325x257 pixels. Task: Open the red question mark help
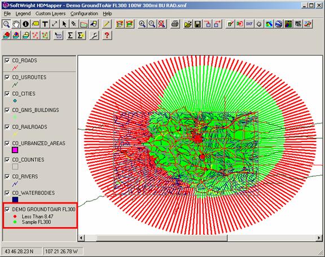tap(107, 36)
